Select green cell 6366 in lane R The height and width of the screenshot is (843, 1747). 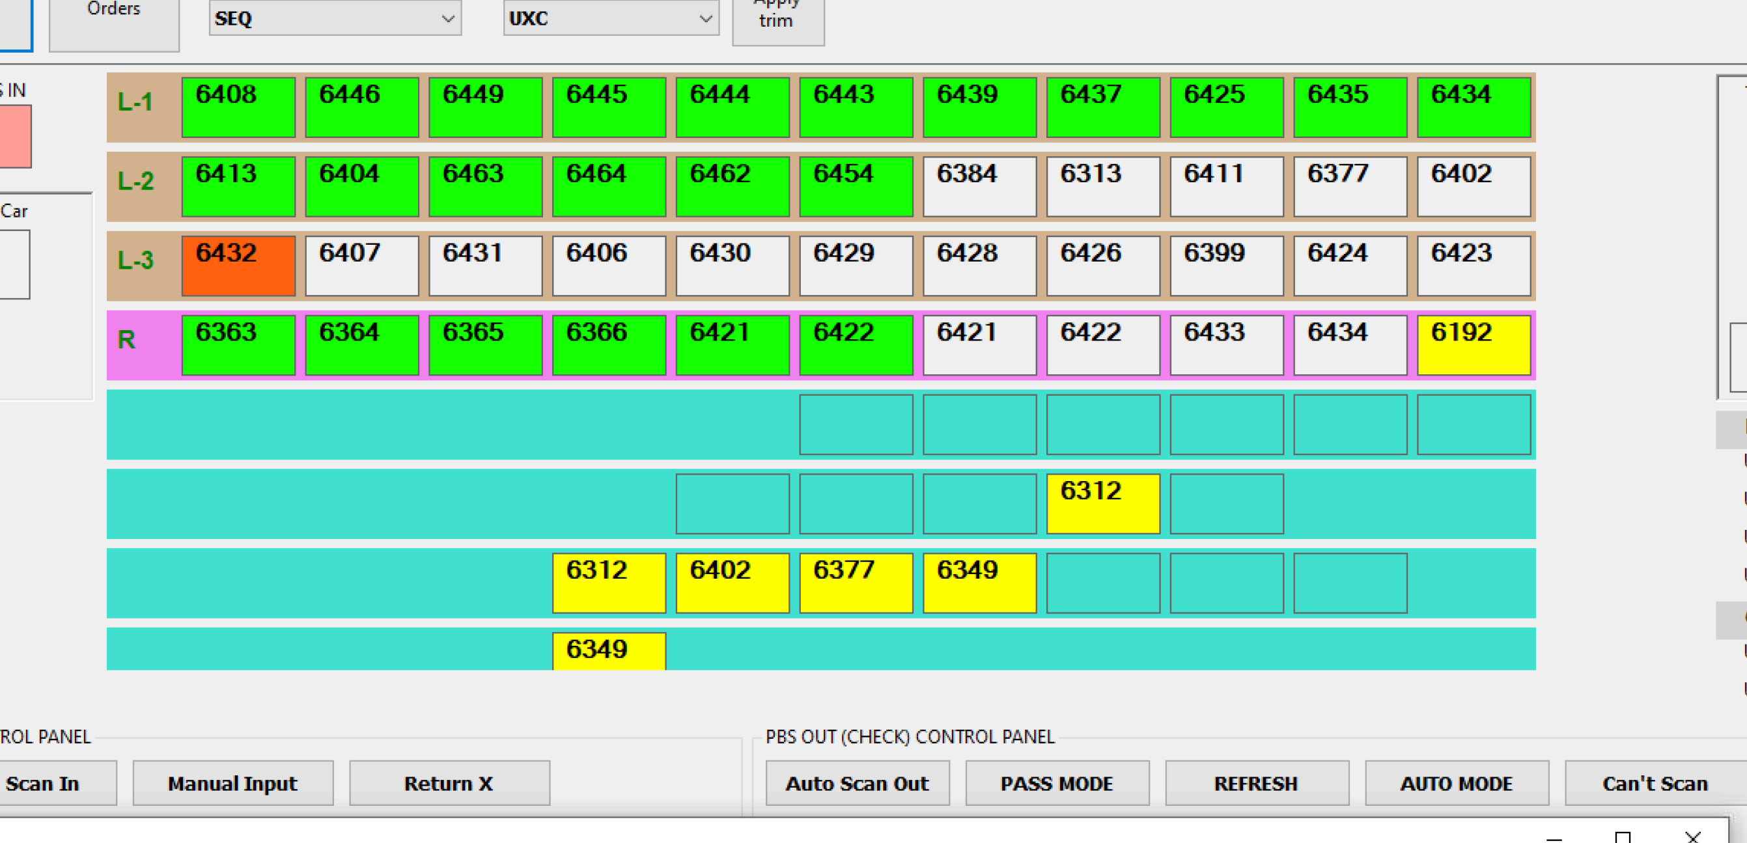[608, 345]
